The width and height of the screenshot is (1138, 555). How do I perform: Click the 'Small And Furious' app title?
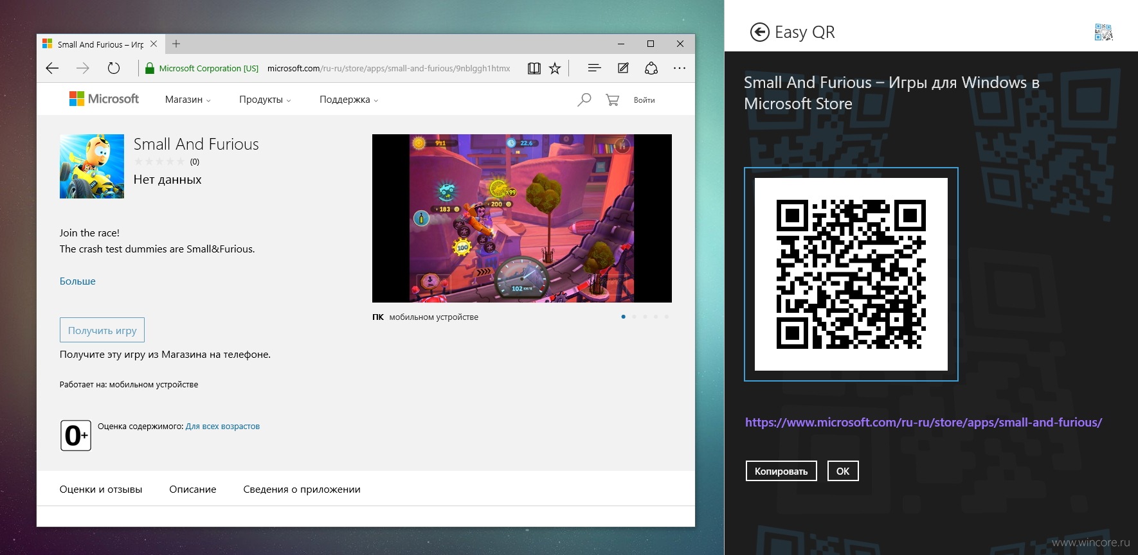pyautogui.click(x=196, y=145)
